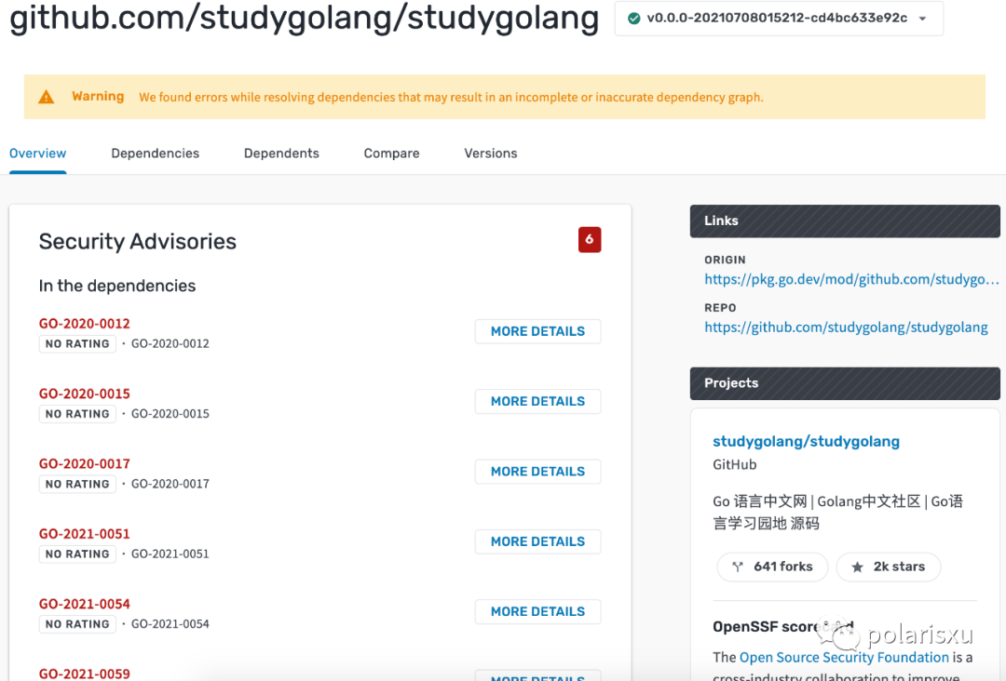
Task: Open the Versions tab
Action: click(x=490, y=154)
